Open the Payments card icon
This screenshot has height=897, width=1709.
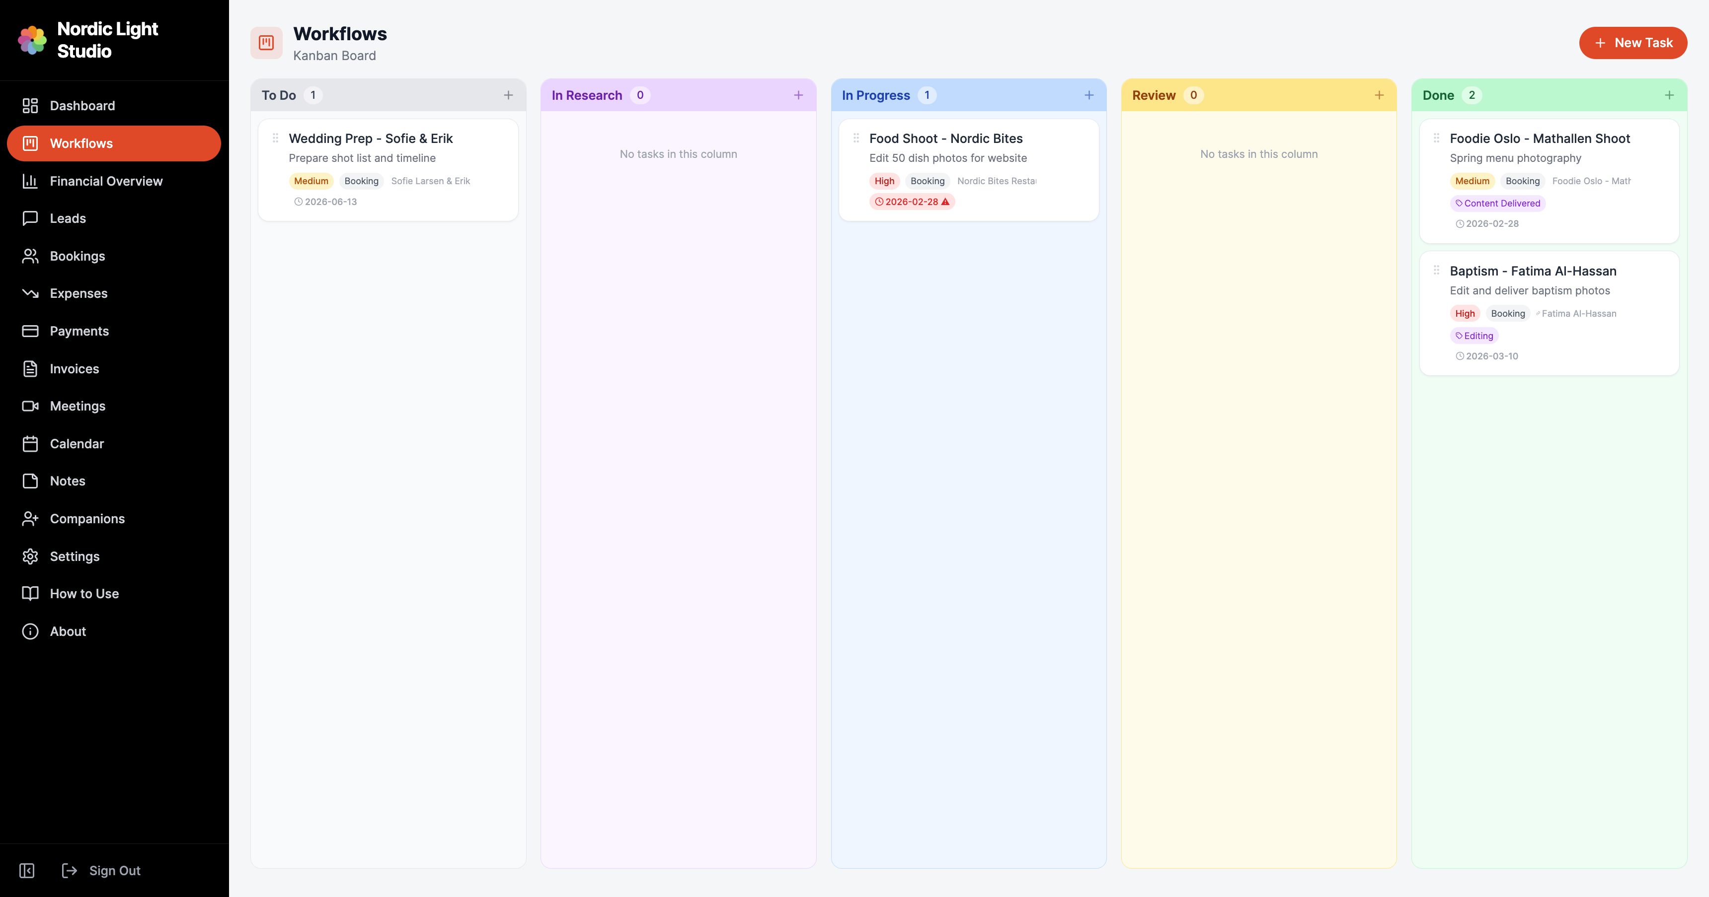point(30,331)
